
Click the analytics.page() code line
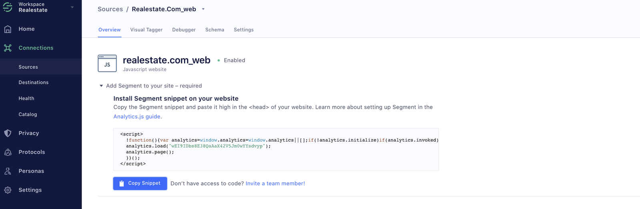pos(150,152)
